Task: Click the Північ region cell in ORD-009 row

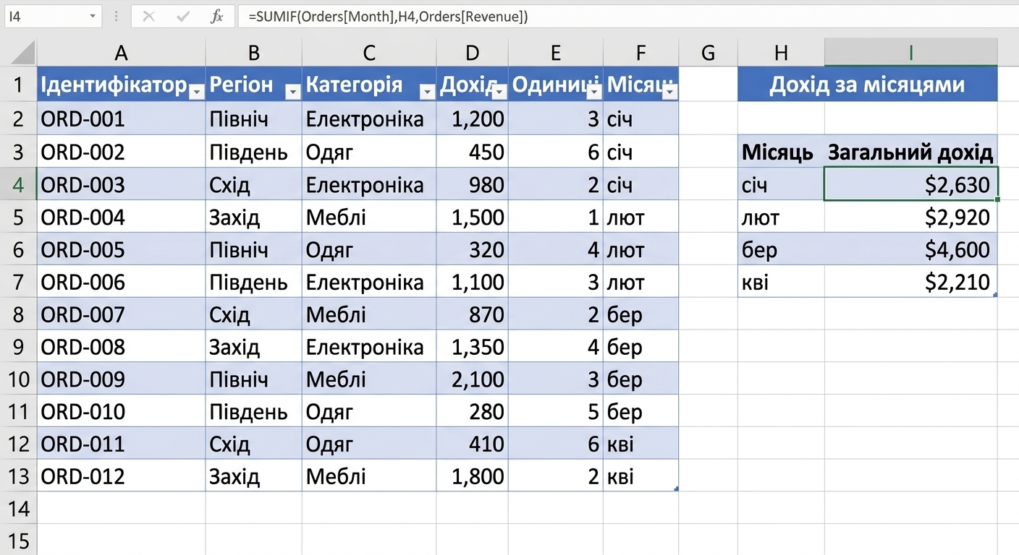Action: [x=254, y=379]
